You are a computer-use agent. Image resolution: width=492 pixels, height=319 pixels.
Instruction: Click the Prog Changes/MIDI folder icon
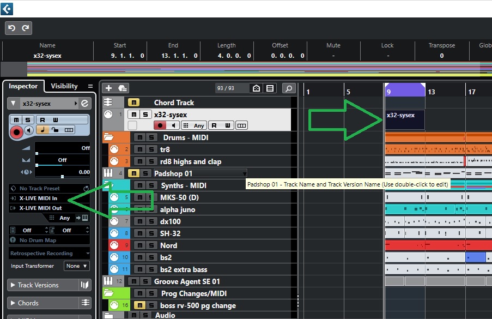point(108,293)
